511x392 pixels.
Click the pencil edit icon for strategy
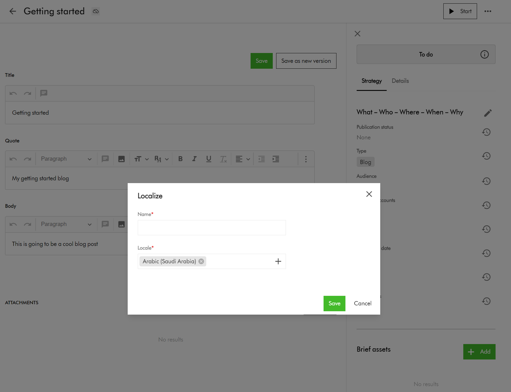488,113
